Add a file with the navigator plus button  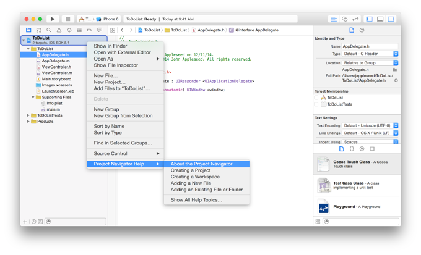(25, 222)
